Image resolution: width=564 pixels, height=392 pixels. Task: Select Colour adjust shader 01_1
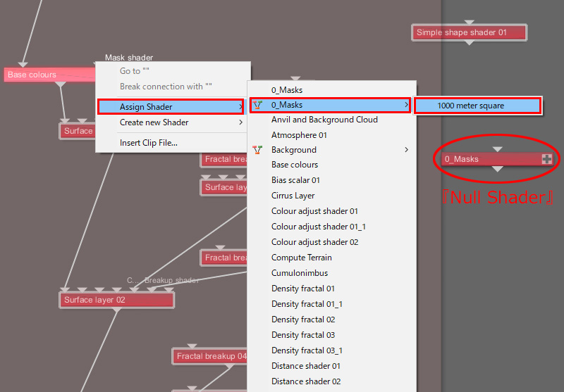click(x=319, y=227)
